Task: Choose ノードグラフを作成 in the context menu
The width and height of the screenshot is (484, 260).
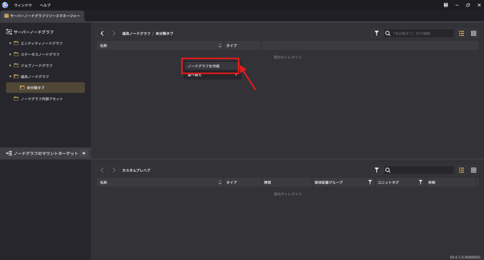Action: [210, 66]
